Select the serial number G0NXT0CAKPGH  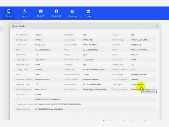[x=91, y=45]
